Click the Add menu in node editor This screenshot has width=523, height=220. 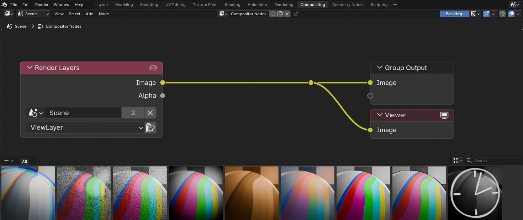point(89,14)
